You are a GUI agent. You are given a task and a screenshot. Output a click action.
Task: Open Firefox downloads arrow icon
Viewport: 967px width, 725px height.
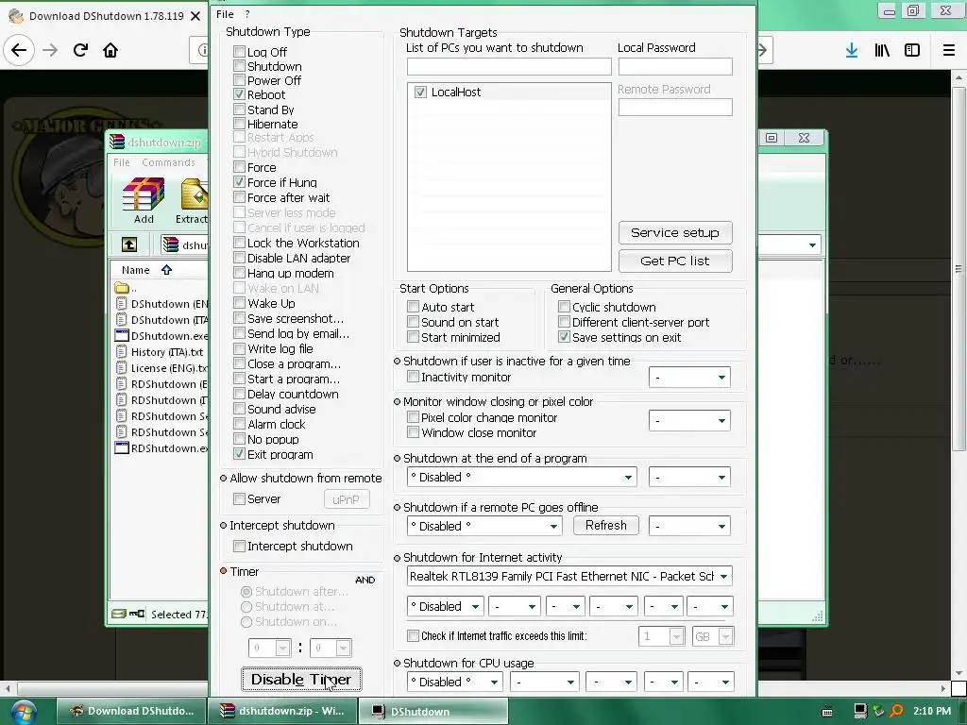852,50
